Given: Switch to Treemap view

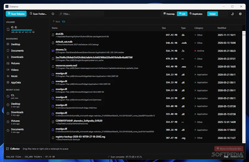Looking at the screenshot, I should pyautogui.click(x=169, y=14).
